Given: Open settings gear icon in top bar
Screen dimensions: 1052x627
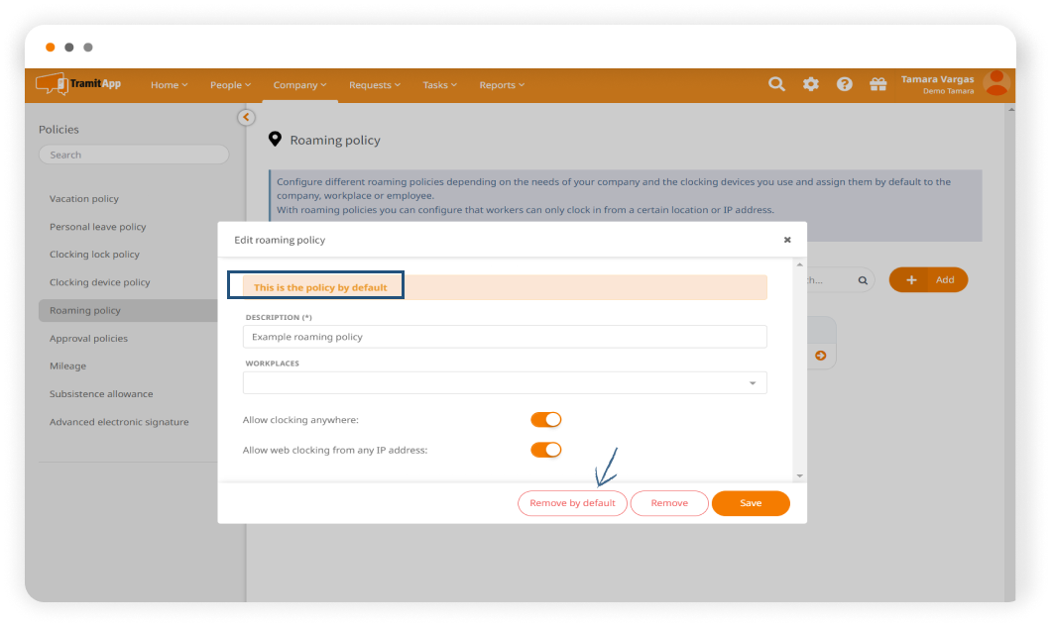Looking at the screenshot, I should [811, 85].
